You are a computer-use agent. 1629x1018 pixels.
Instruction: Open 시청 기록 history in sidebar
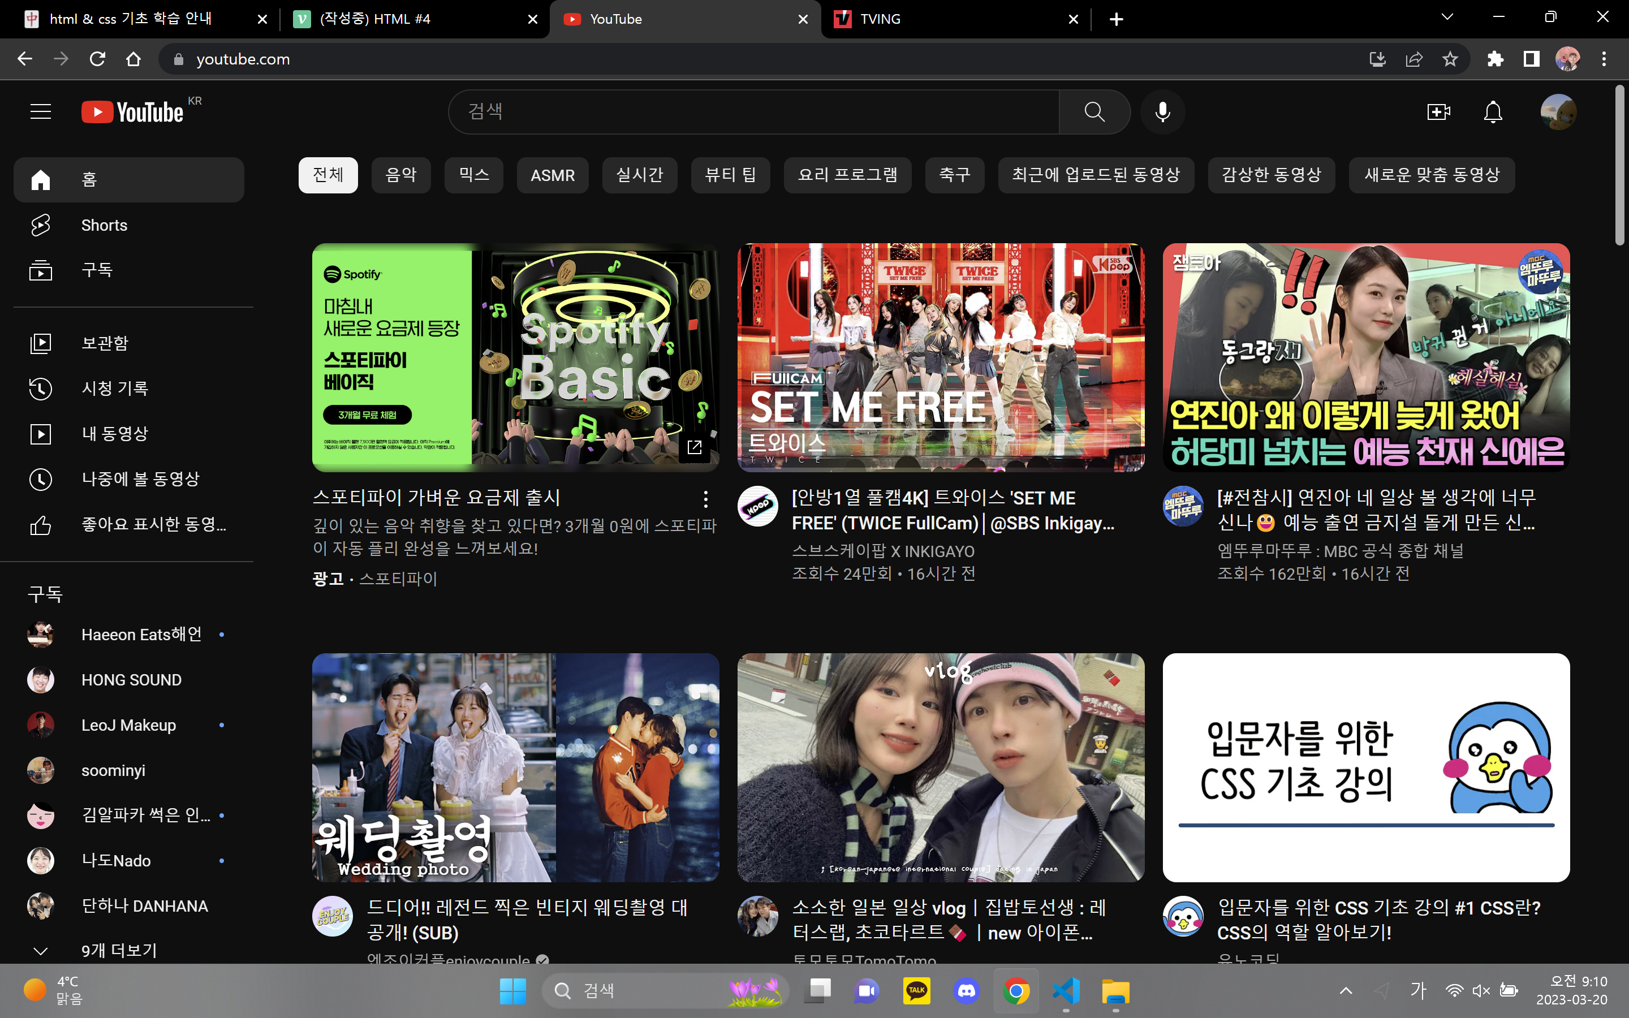pos(114,389)
